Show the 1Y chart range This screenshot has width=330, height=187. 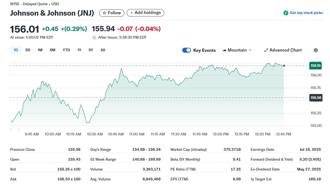(x=79, y=50)
